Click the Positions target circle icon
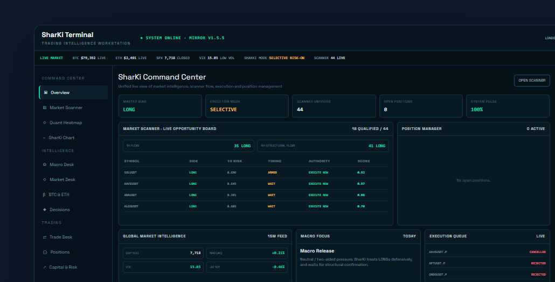 45,252
